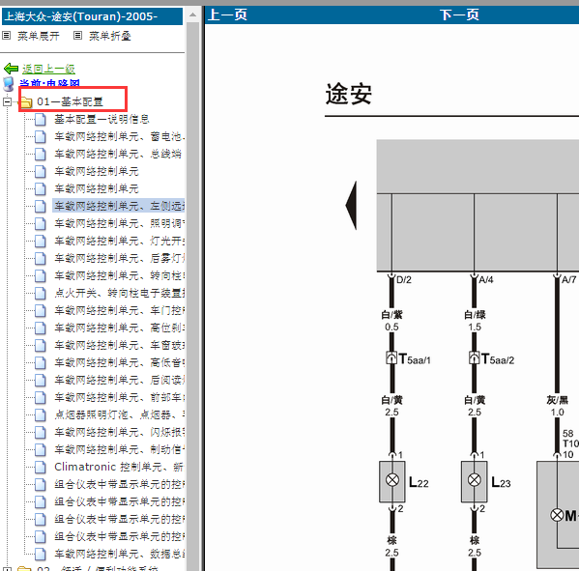Open 基本配置一说明信息 page

[101, 119]
